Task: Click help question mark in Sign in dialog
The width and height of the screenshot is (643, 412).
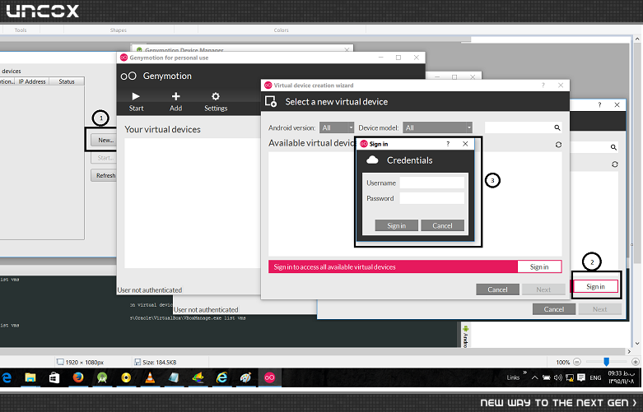Action: [448, 144]
